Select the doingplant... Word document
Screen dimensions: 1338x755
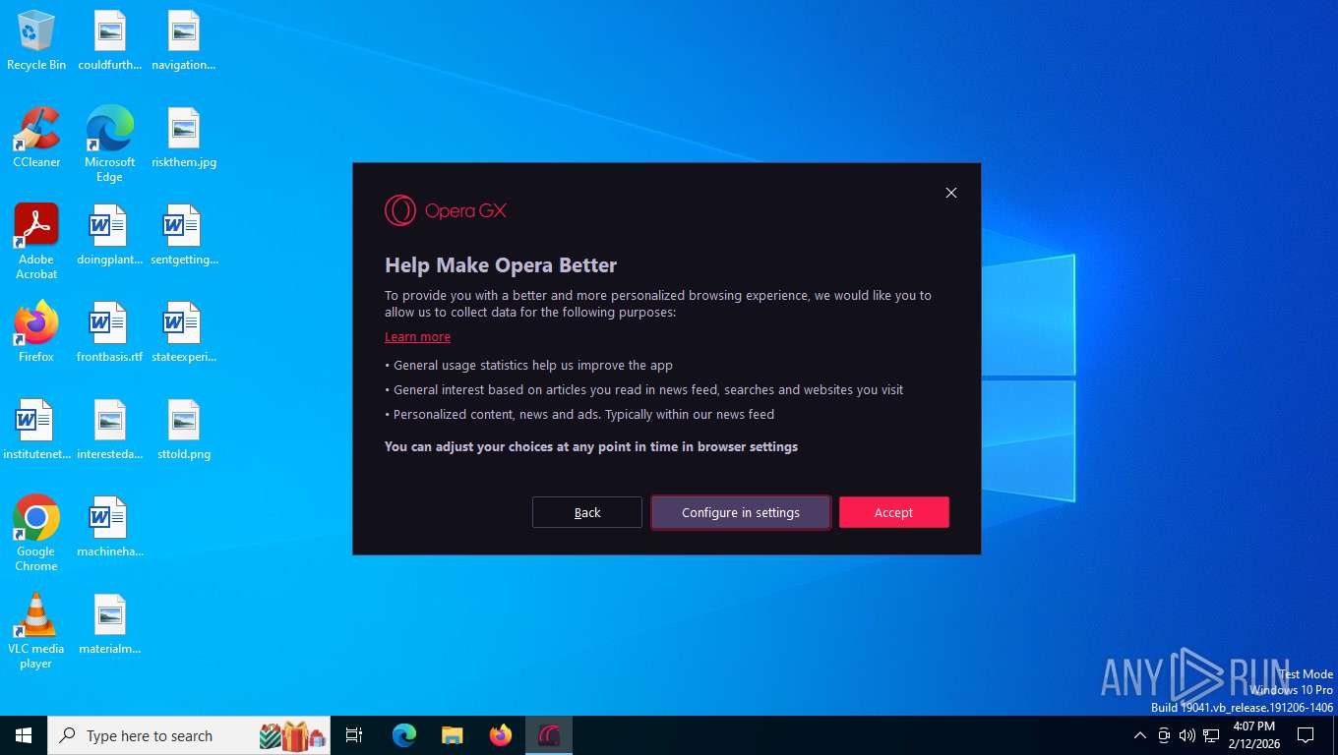click(x=109, y=235)
